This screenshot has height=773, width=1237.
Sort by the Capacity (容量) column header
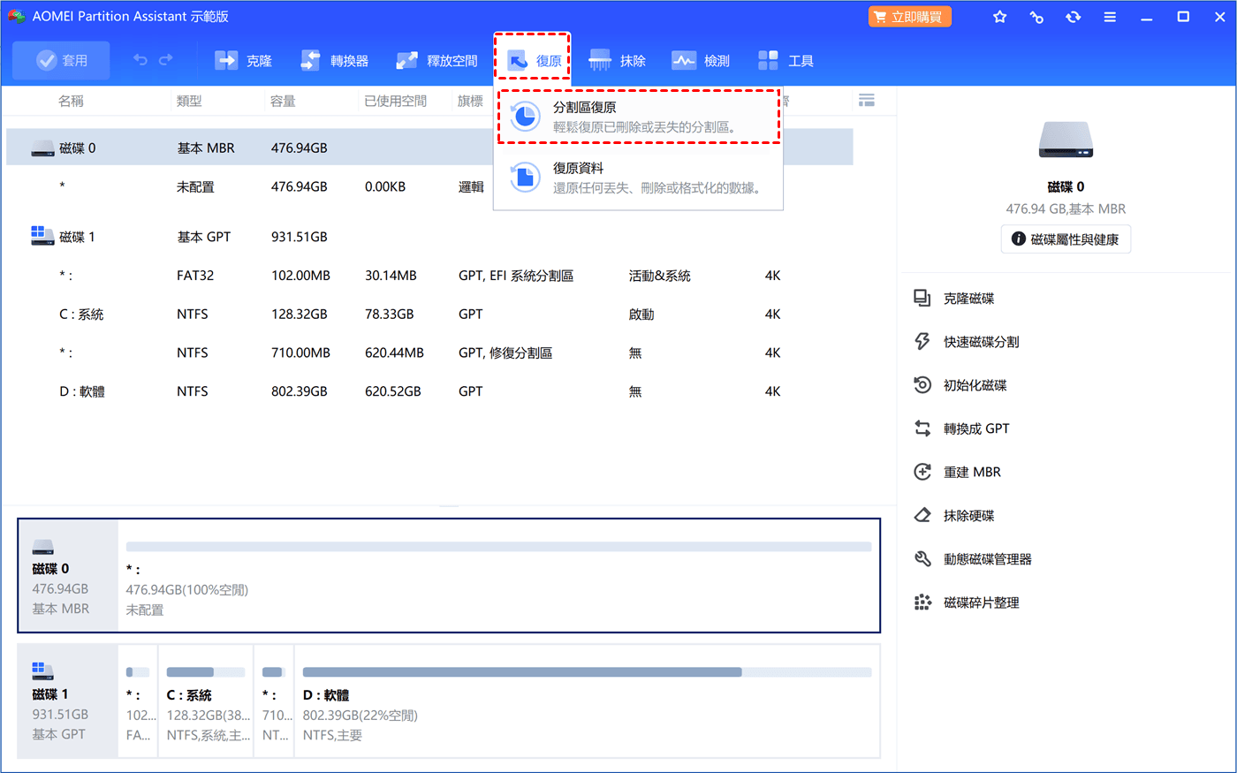(283, 101)
